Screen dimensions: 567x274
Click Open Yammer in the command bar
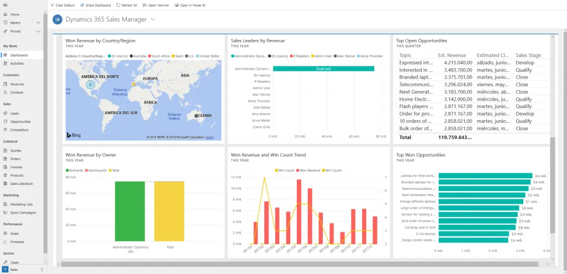pyautogui.click(x=156, y=6)
